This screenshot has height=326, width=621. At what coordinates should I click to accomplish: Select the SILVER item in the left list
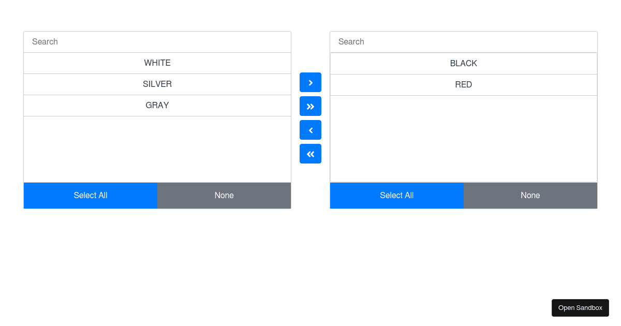[x=157, y=84]
